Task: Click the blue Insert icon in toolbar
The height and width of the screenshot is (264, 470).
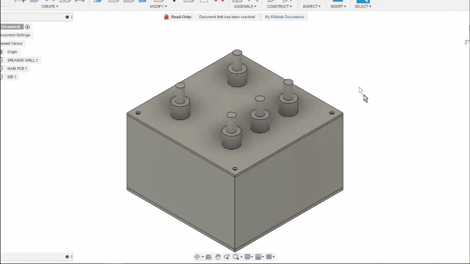Action: click(338, 1)
